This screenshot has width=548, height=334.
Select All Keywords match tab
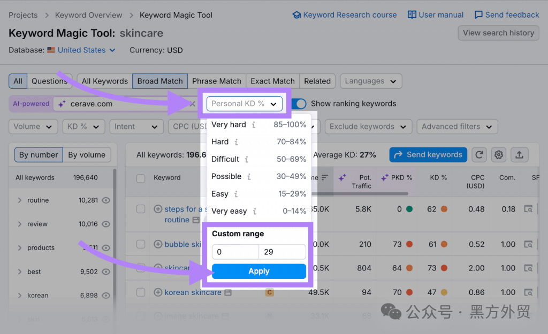pos(104,81)
